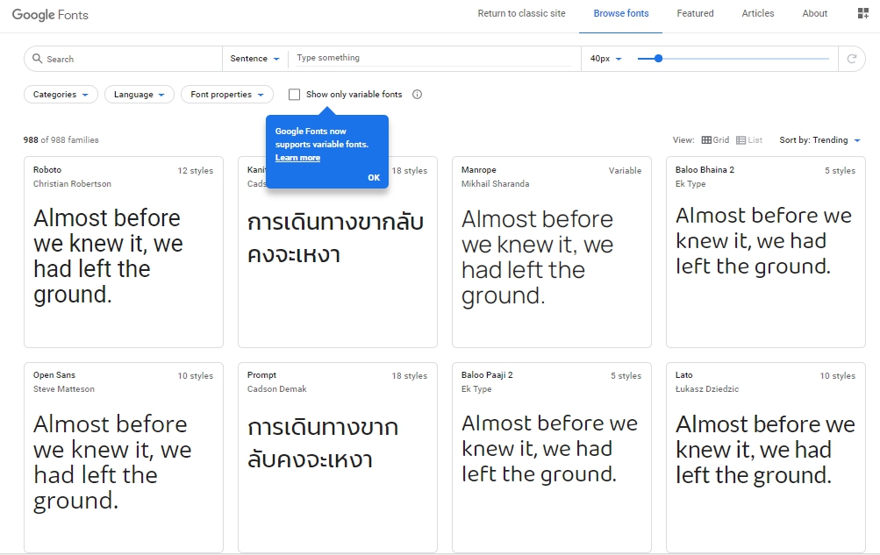880x555 pixels.
Task: Toggle Show only variable fonts checkbox
Action: 294,94
